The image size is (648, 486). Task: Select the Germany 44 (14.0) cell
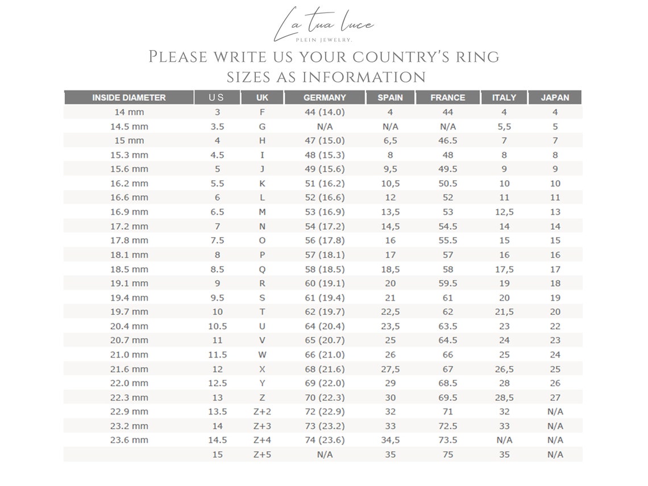point(325,112)
